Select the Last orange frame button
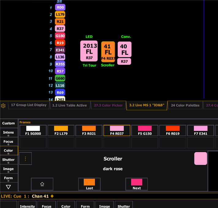Image resolution: width=218 pixels, height=208 pixels. [x=89, y=184]
